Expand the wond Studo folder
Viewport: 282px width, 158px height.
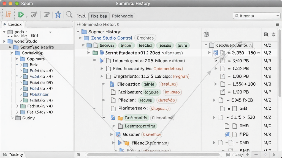coord(4,41)
